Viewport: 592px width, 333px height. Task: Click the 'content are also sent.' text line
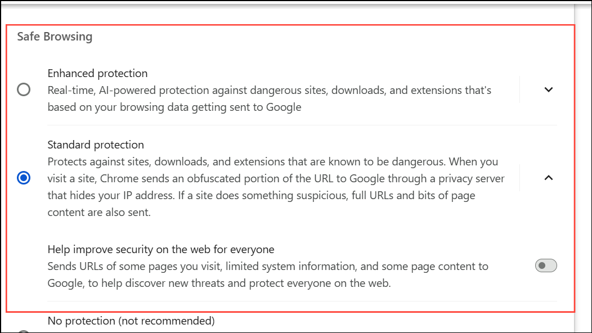click(x=99, y=213)
